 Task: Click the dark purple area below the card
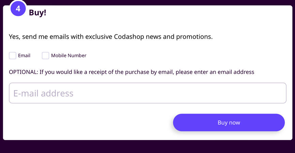[x=147, y=147]
